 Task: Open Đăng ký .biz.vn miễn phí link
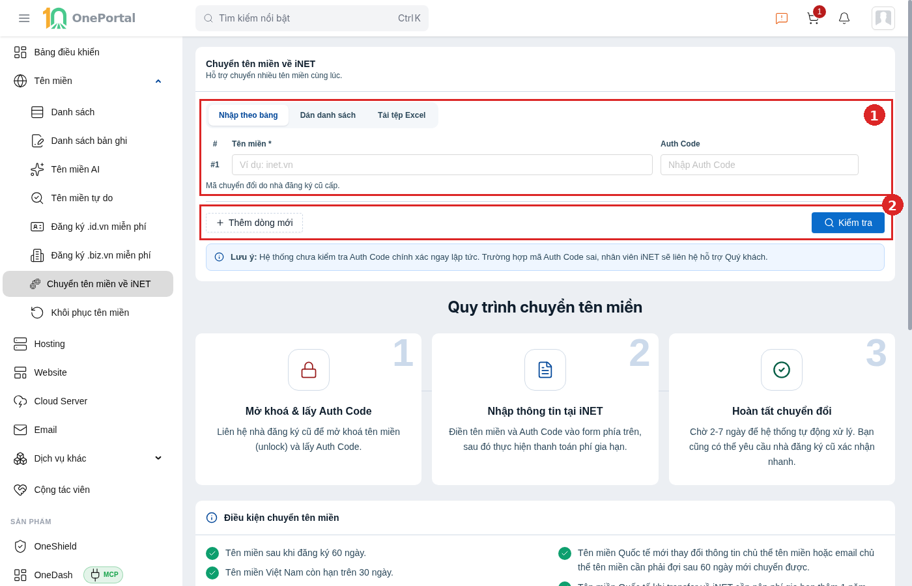[101, 255]
